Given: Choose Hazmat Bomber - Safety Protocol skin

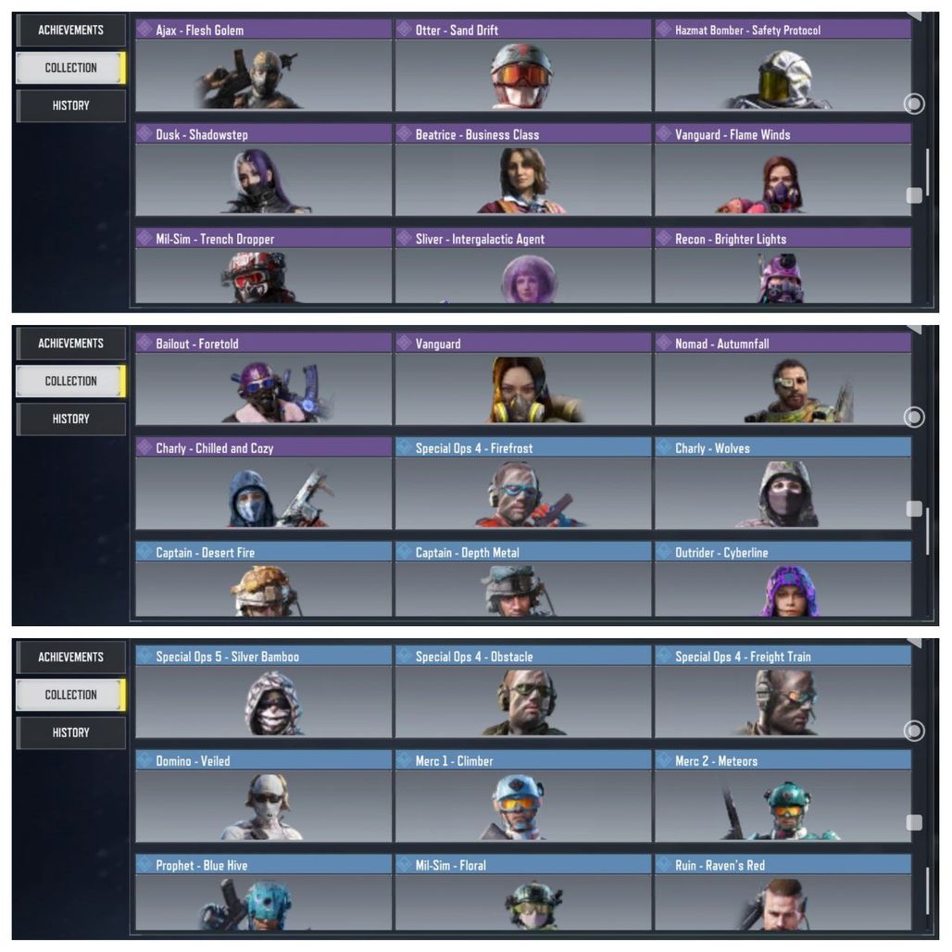Looking at the screenshot, I should [783, 66].
